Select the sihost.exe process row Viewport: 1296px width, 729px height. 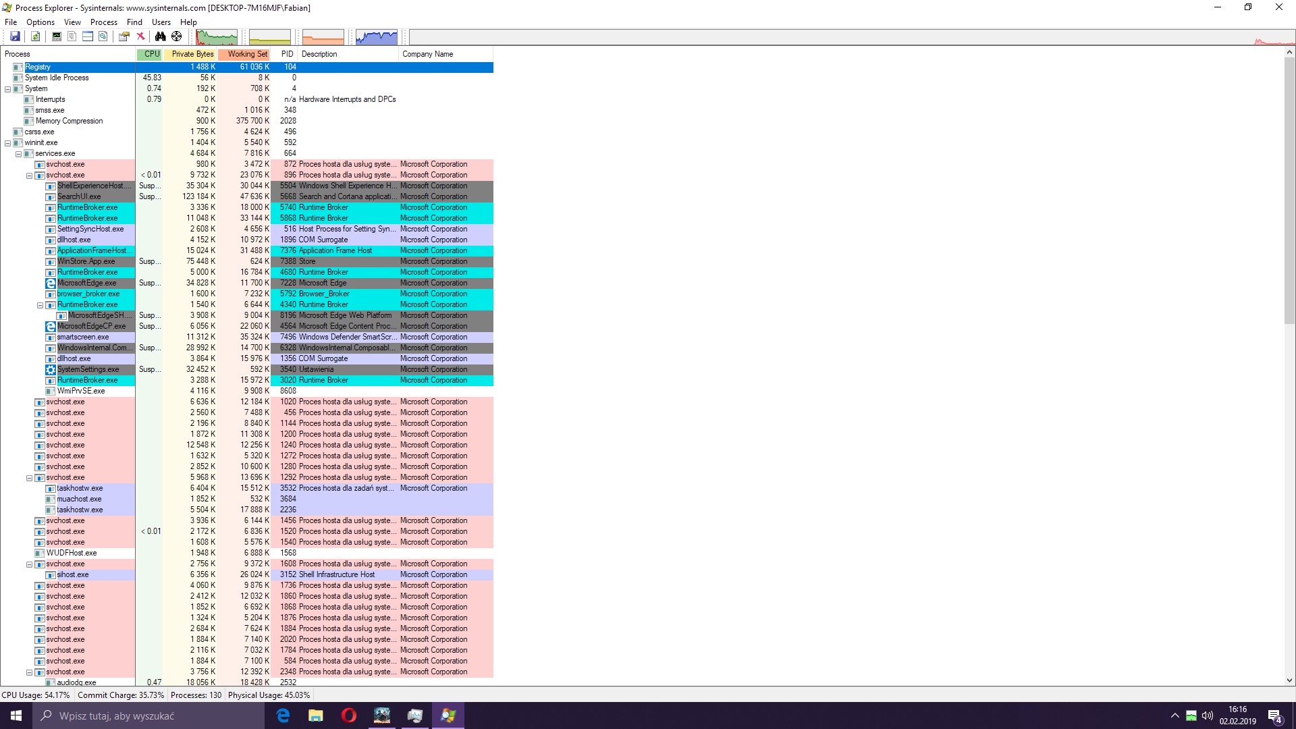(x=246, y=574)
